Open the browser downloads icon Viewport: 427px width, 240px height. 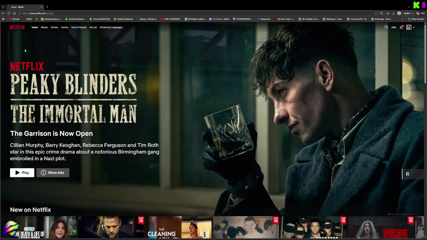point(393,13)
